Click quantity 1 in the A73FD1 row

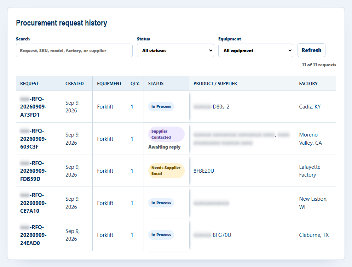(132, 107)
